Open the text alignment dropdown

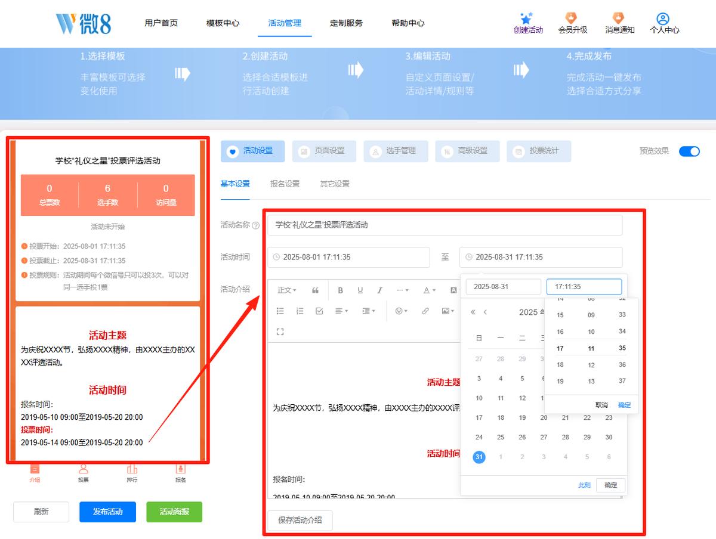[341, 311]
